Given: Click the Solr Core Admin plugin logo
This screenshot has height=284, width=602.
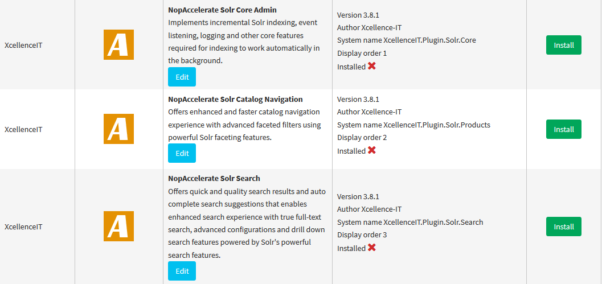Looking at the screenshot, I should tap(118, 44).
